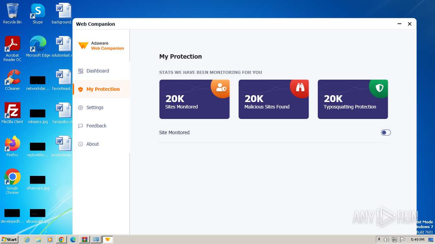Click the Settings gear icon in sidebar
Screen dimensions: 435x244
[81, 107]
